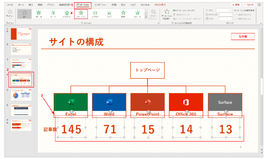
Task: Select the フロートイン animation effect
Action: (81, 14)
